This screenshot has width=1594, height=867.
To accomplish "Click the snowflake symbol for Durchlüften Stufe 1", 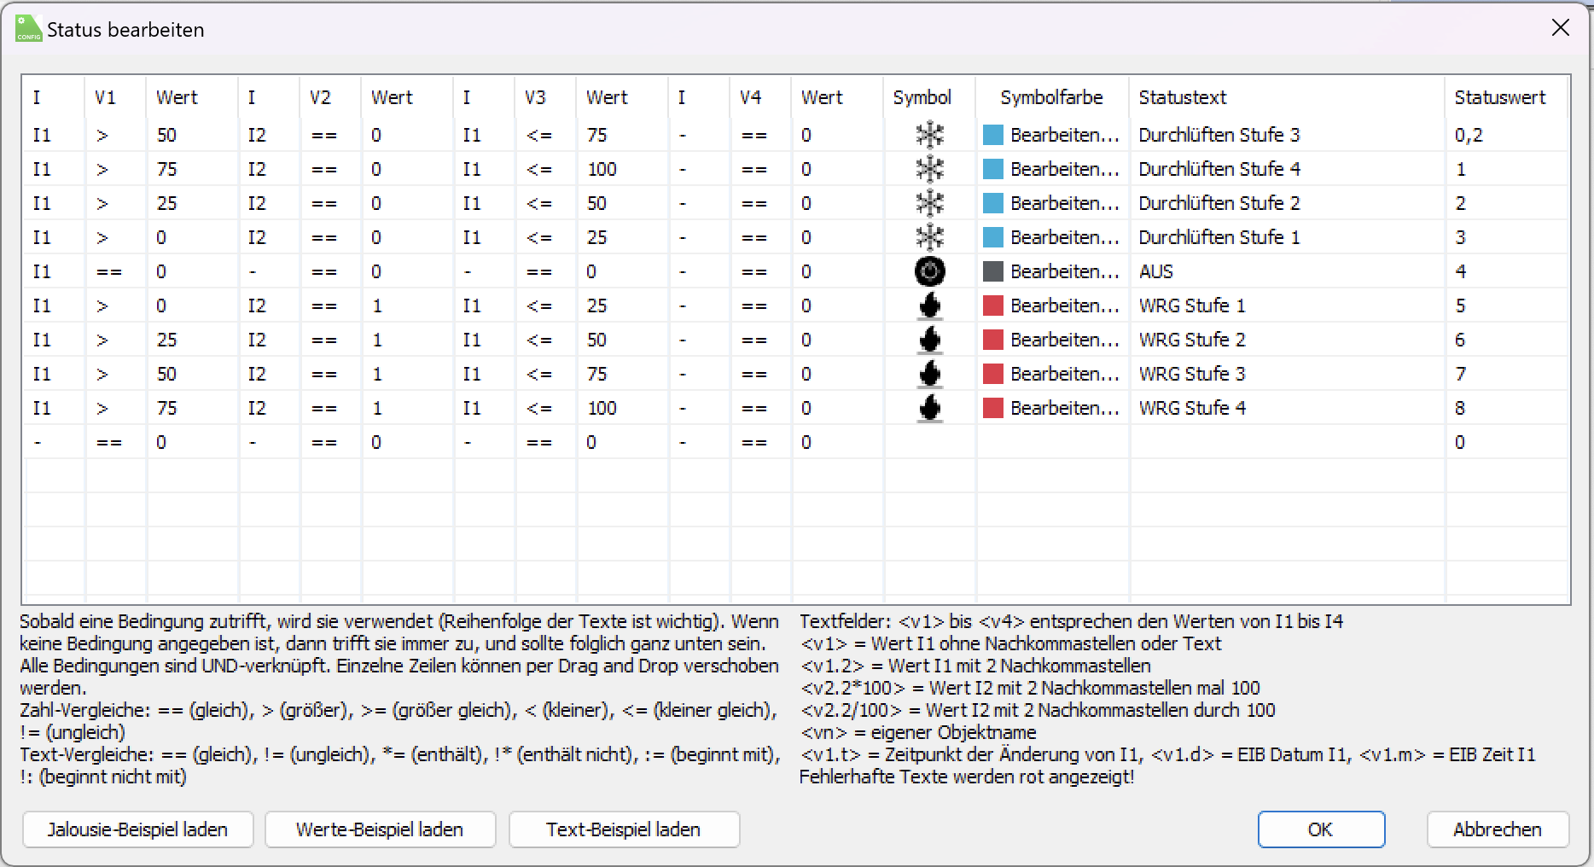I will (929, 237).
